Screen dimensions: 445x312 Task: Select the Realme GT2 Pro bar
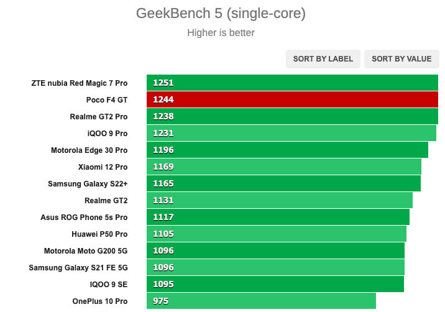292,116
